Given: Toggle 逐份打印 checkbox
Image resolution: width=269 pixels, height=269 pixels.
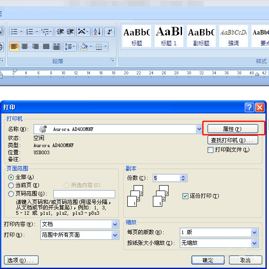Looking at the screenshot, I should coord(185,196).
